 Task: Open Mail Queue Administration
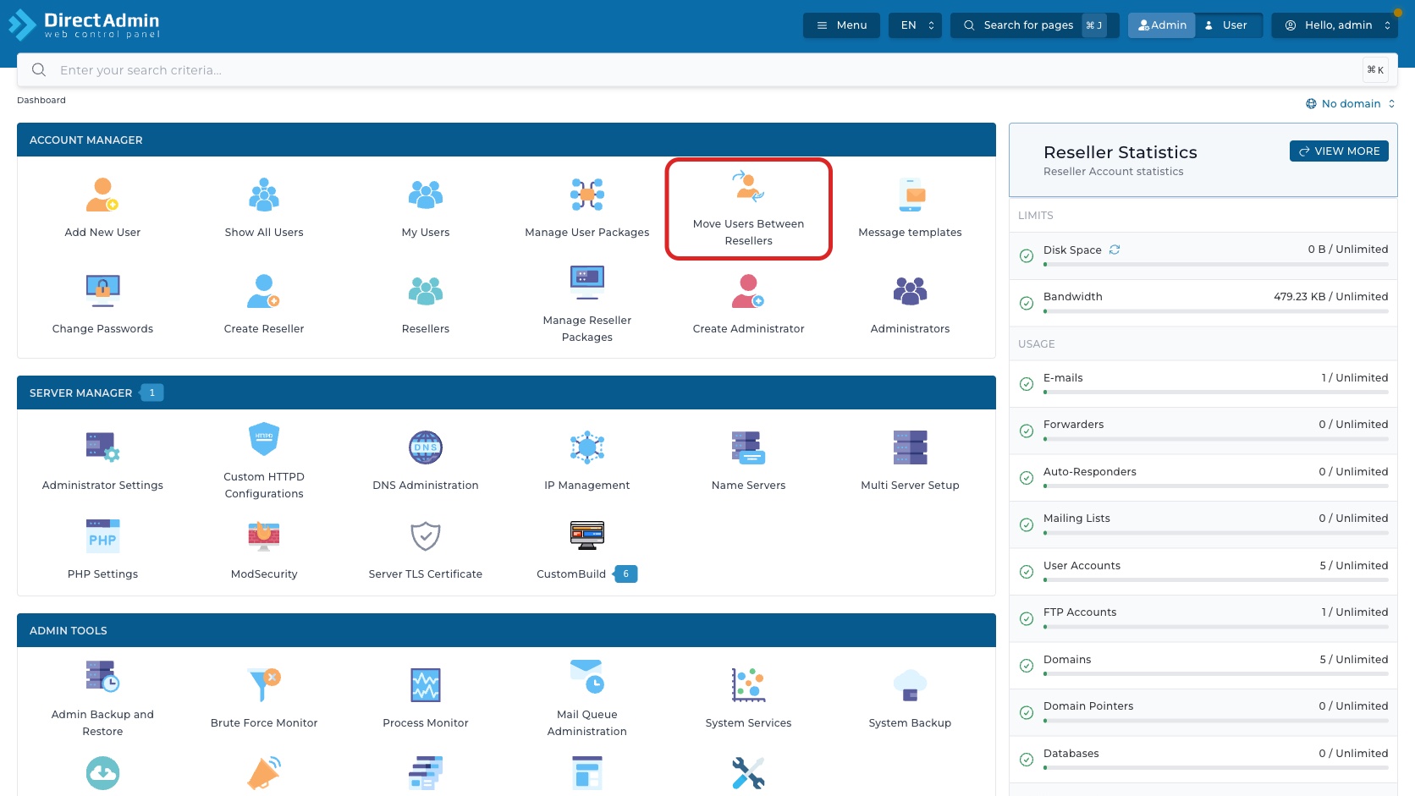(587, 698)
